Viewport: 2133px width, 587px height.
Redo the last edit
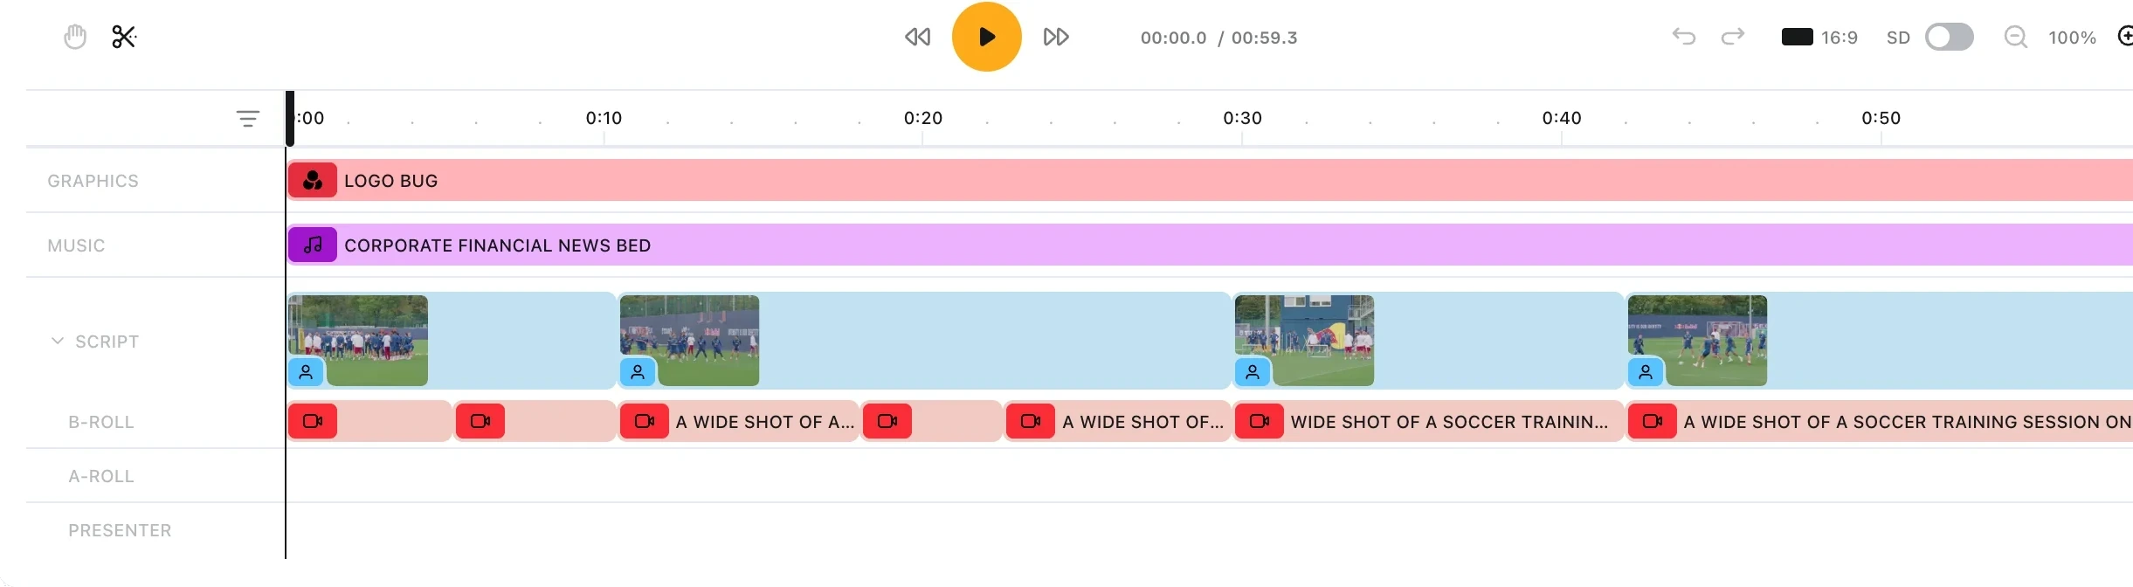(1733, 37)
